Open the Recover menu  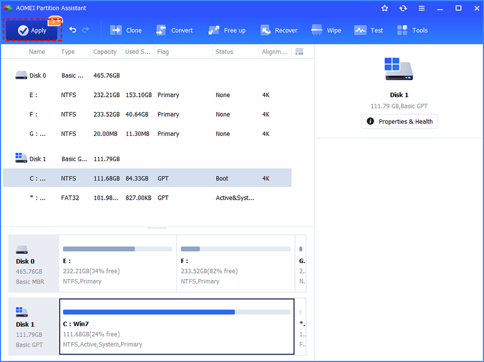(x=279, y=30)
